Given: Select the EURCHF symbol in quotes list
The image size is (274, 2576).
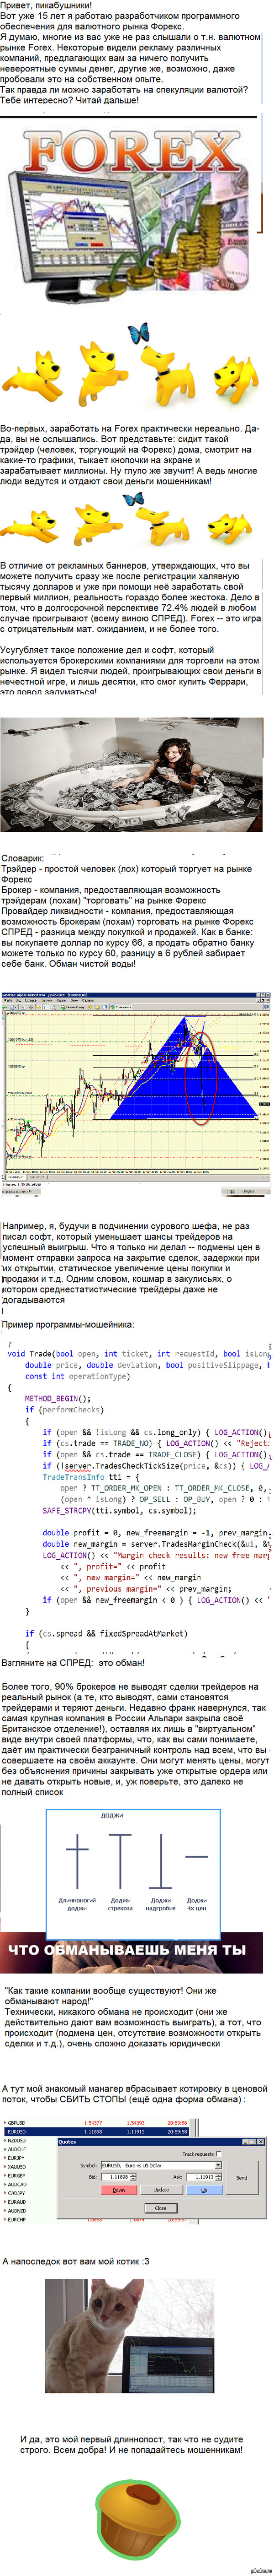Looking at the screenshot, I should (x=17, y=2220).
